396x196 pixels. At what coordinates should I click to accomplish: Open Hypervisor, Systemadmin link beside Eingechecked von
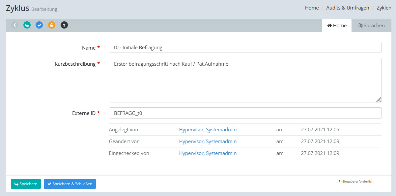coord(208,153)
